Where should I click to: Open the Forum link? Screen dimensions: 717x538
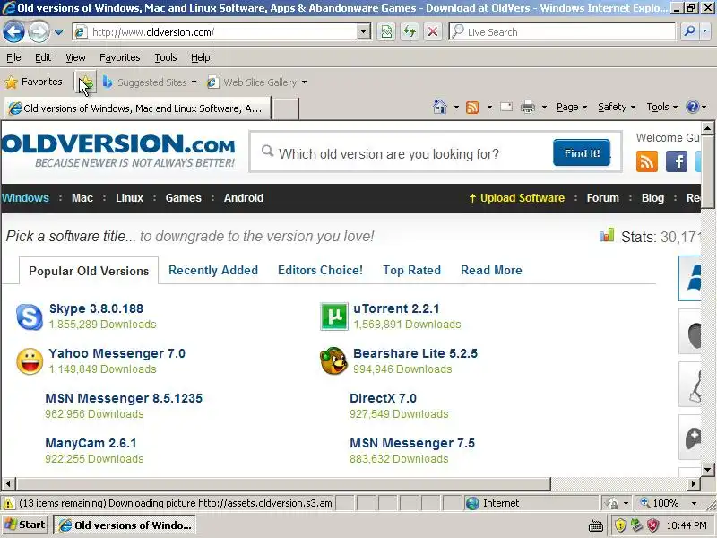[602, 198]
